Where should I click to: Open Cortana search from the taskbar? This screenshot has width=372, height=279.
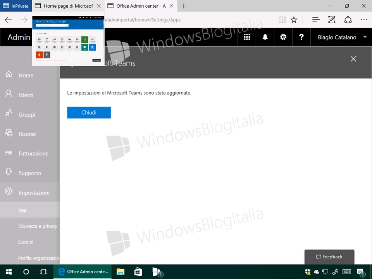click(26, 272)
